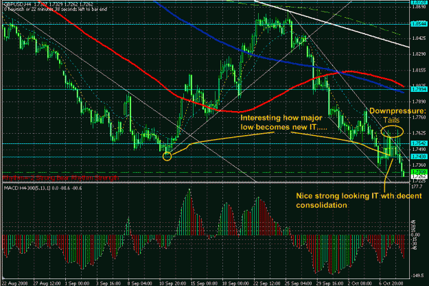
Task: Select the 'Interesting how major low' annotation
Action: (x=283, y=123)
